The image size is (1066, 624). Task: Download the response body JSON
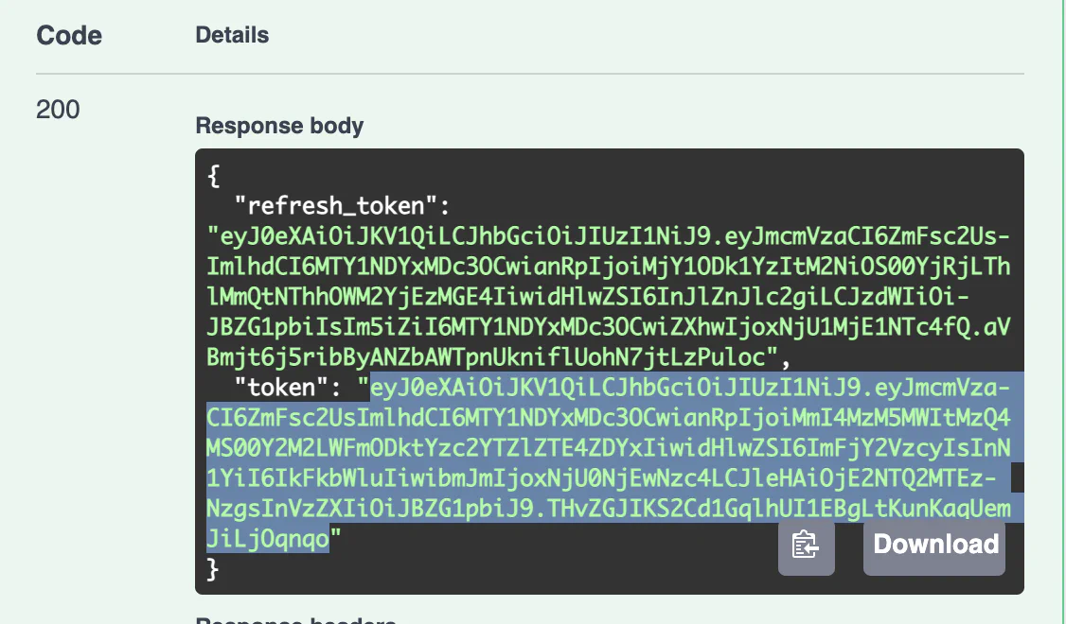click(x=933, y=545)
